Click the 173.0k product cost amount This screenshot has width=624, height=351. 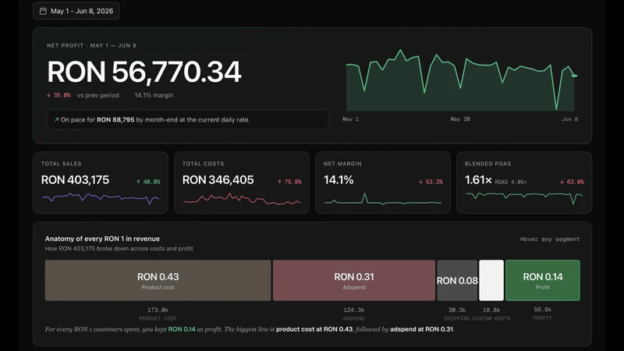[158, 310]
